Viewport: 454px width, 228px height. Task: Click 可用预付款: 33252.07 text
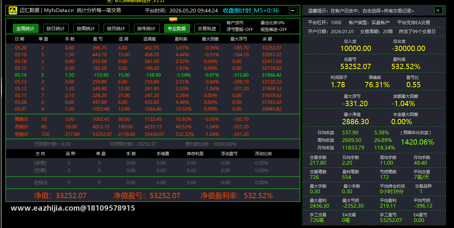coord(133,144)
